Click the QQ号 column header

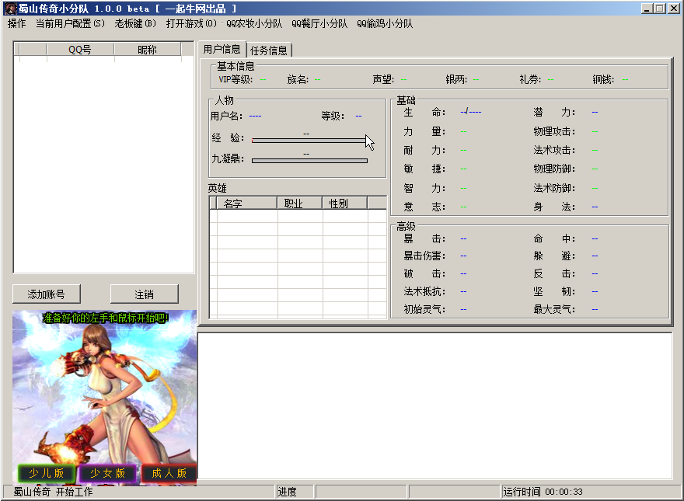80,49
